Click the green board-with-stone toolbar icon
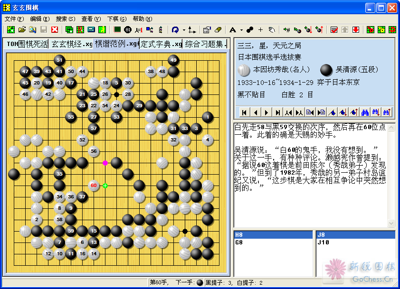 69,29
